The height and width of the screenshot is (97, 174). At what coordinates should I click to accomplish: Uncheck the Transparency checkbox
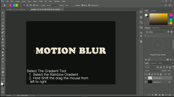coord(89,5)
